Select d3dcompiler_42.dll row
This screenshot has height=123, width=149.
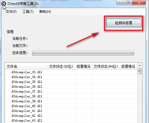pyautogui.click(x=71, y=116)
